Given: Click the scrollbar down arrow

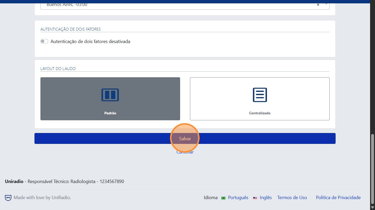Looking at the screenshot, I should click(x=372, y=207).
